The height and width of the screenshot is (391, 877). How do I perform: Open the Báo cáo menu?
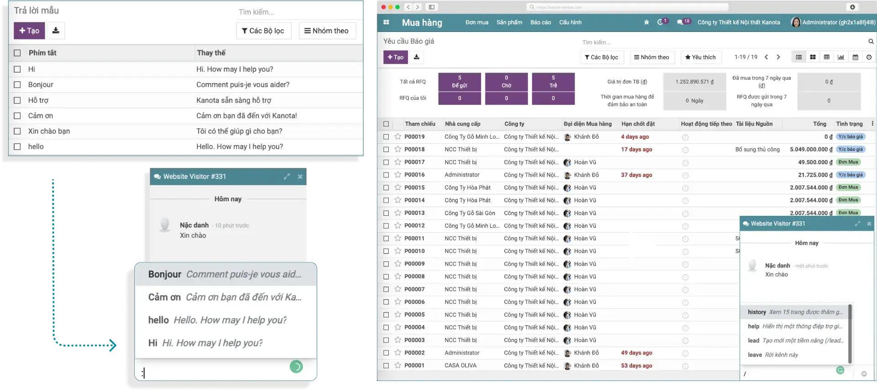click(540, 22)
